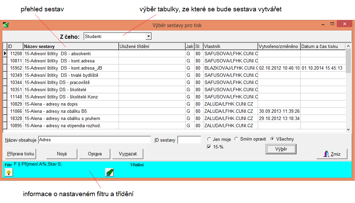Sort by the Název sestavy column header
Screen dimensions: 355x203
[x=70, y=46]
